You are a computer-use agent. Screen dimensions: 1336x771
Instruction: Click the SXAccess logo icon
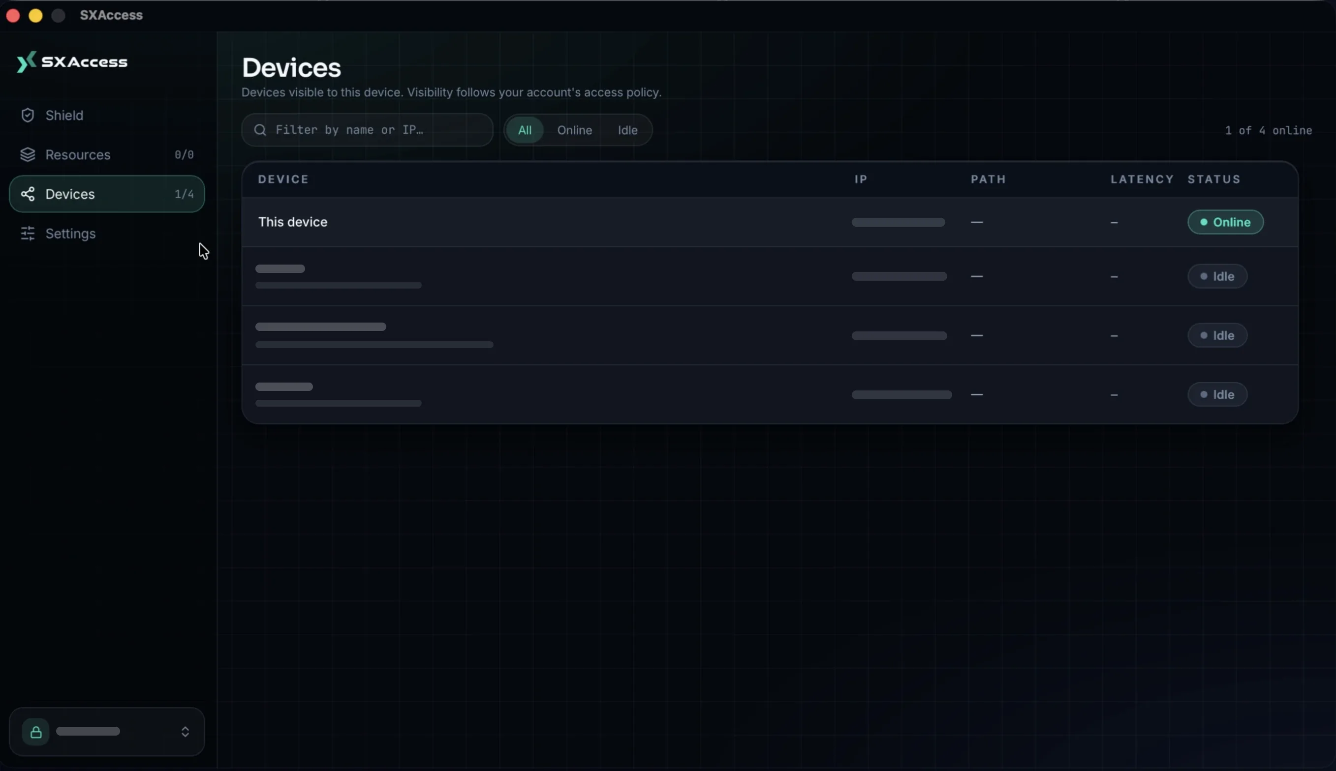click(27, 62)
